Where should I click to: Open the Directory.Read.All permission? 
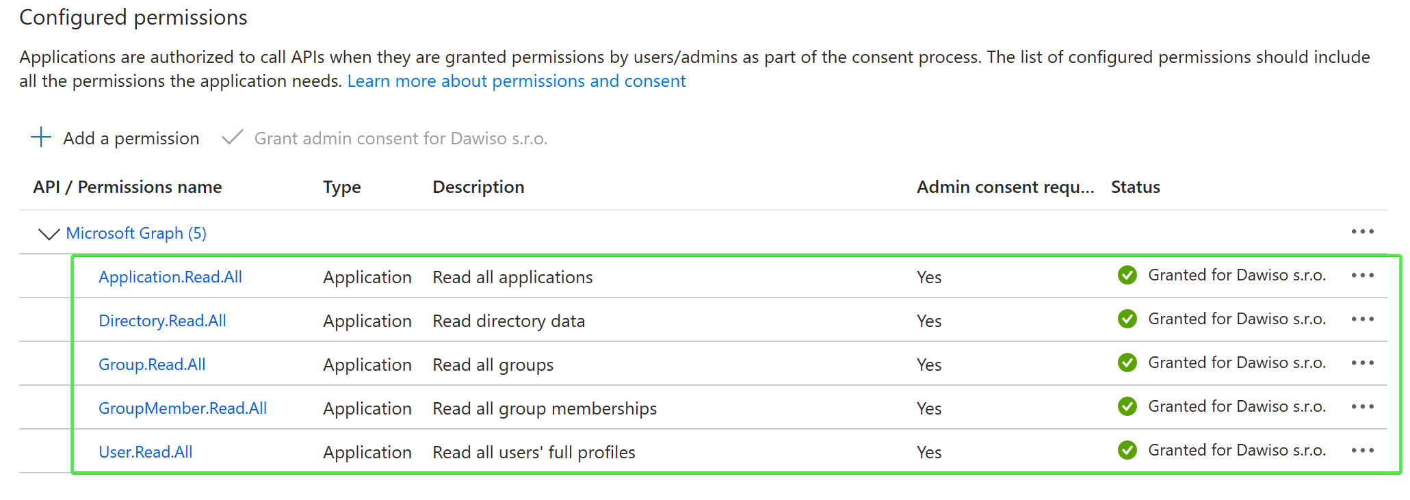pyautogui.click(x=162, y=321)
